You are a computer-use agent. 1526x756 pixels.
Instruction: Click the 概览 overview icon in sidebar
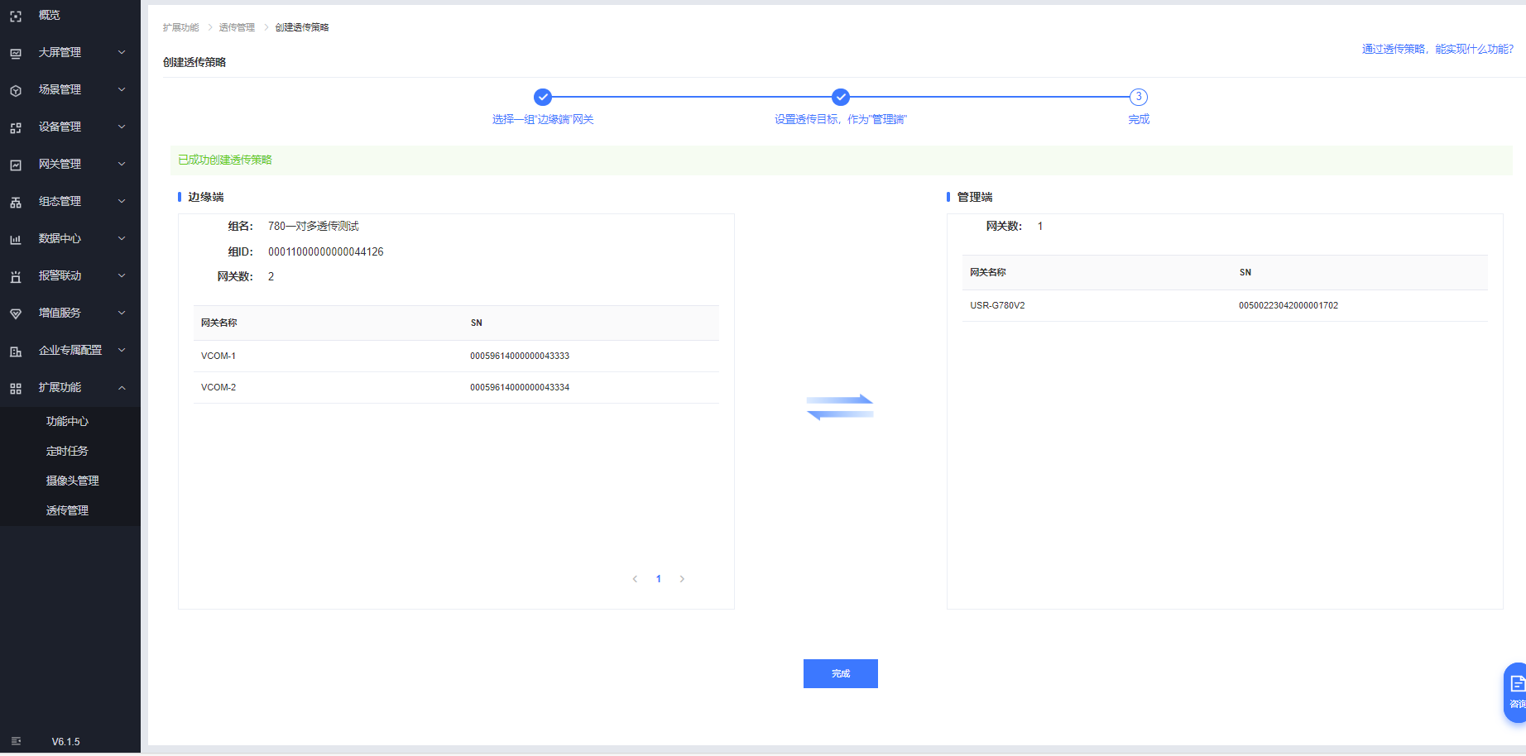point(16,16)
